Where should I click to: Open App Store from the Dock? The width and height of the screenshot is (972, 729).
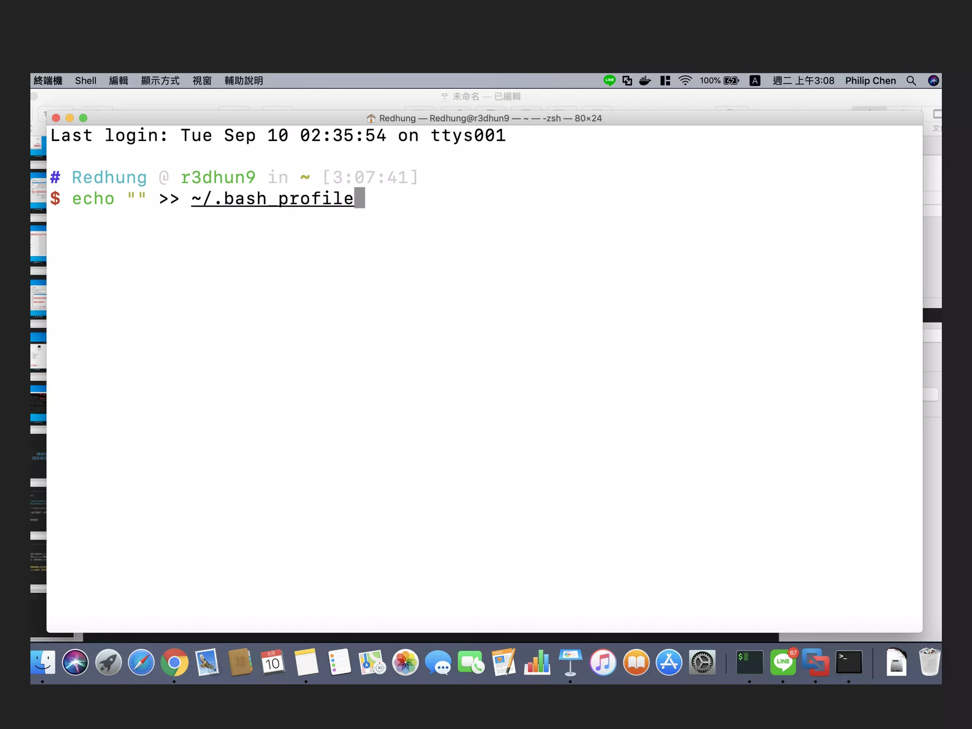(669, 663)
